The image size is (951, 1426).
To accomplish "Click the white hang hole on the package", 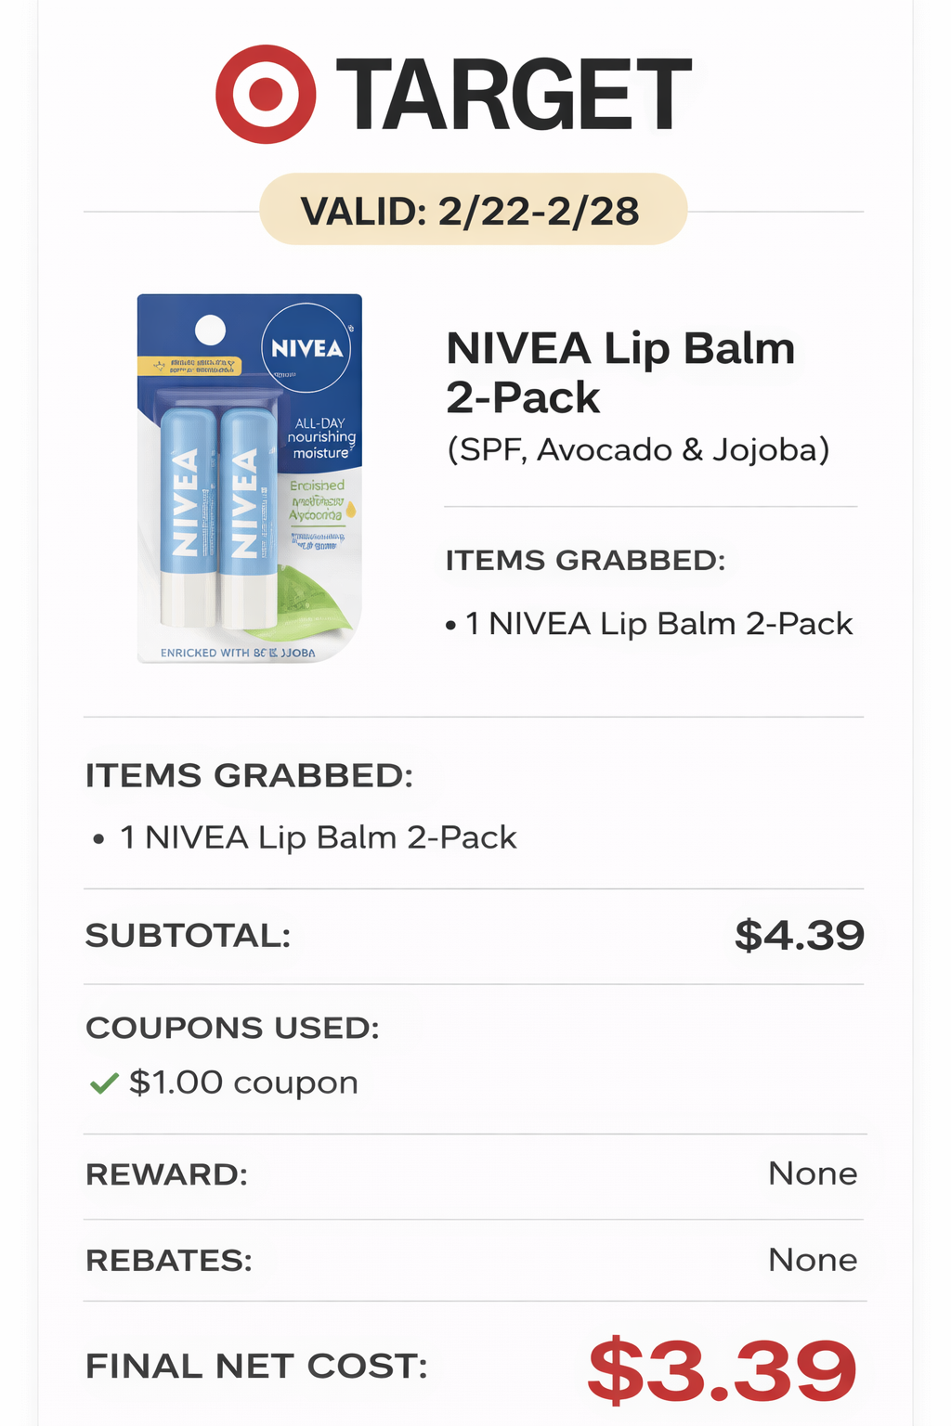I will [211, 330].
